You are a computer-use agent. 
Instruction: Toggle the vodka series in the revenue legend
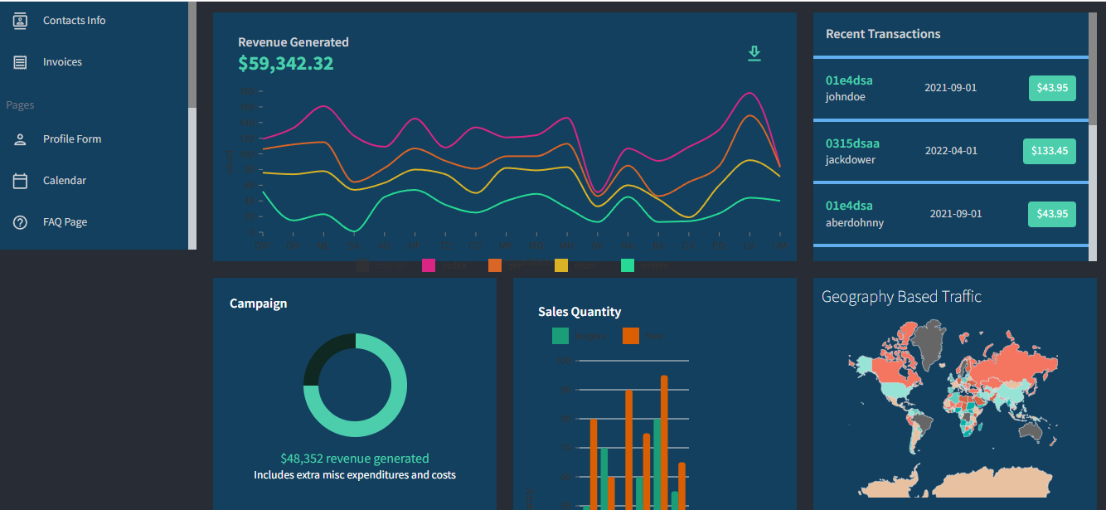(x=429, y=265)
